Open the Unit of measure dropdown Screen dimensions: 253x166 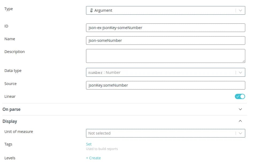tap(160, 133)
